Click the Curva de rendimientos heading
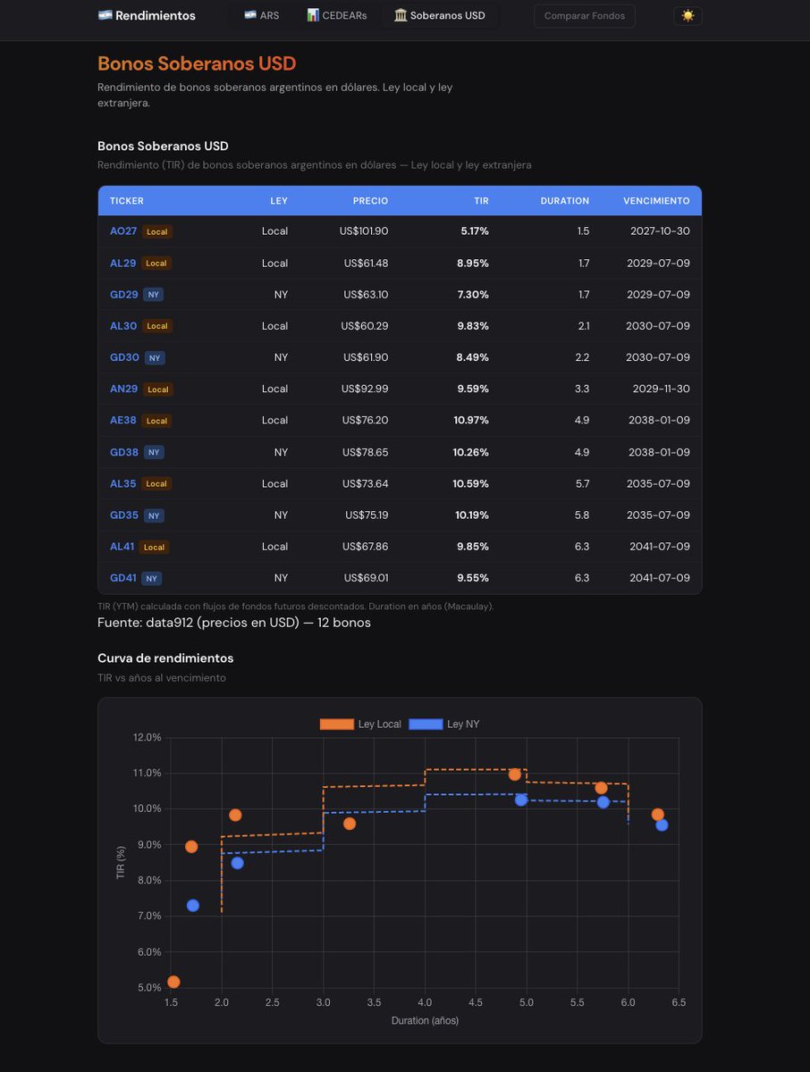Image resolution: width=810 pixels, height=1072 pixels. [165, 658]
